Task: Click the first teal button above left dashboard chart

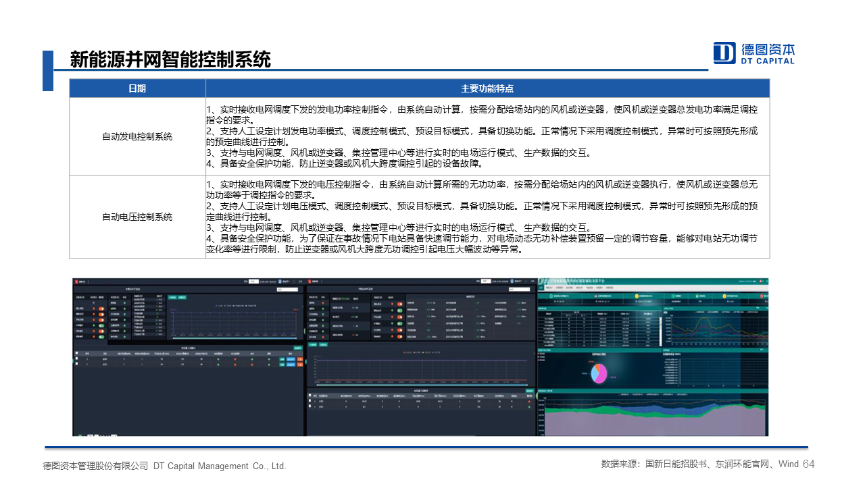Action: tap(172, 297)
